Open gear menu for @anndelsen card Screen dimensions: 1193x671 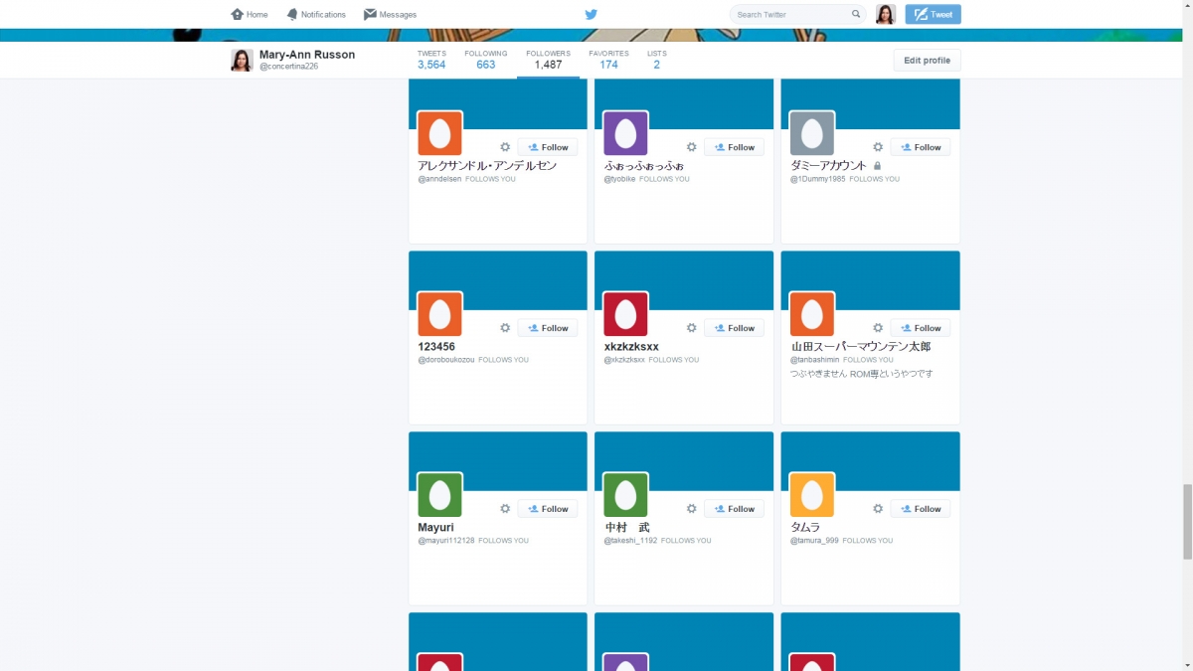pos(505,147)
